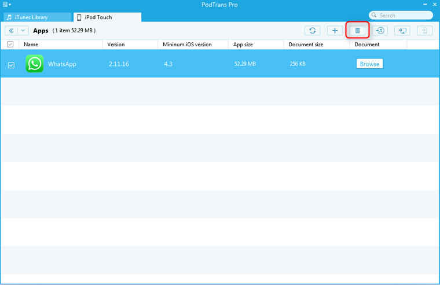This screenshot has width=440, height=285.
Task: Click the Add (plus) toolbar button
Action: (x=335, y=31)
